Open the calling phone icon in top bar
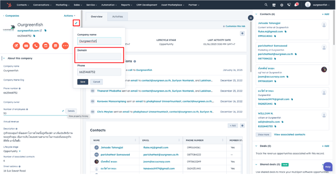The height and width of the screenshot is (181, 336). pyautogui.click(x=289, y=4)
